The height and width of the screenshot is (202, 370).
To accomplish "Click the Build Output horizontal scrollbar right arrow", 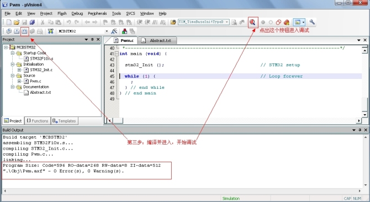I will (x=360, y=191).
